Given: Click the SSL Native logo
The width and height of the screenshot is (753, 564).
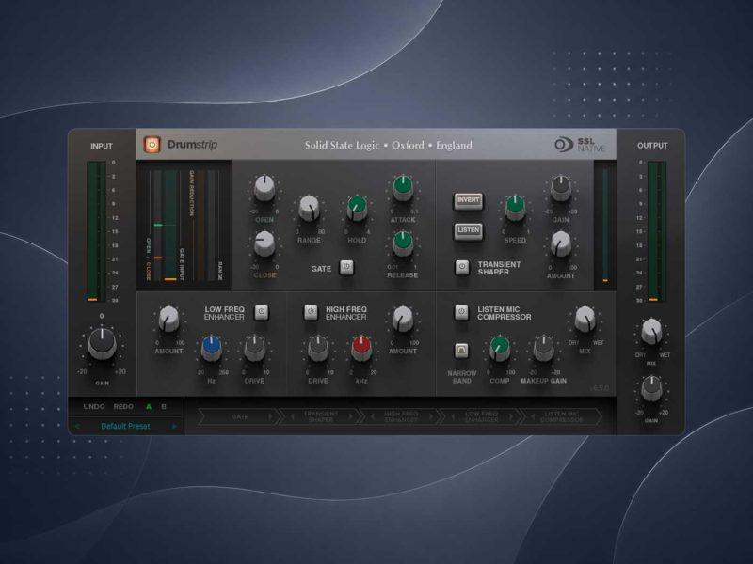Looking at the screenshot, I should [580, 145].
